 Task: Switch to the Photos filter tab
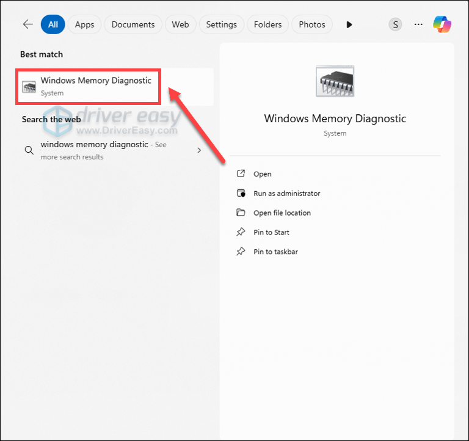[x=312, y=24]
